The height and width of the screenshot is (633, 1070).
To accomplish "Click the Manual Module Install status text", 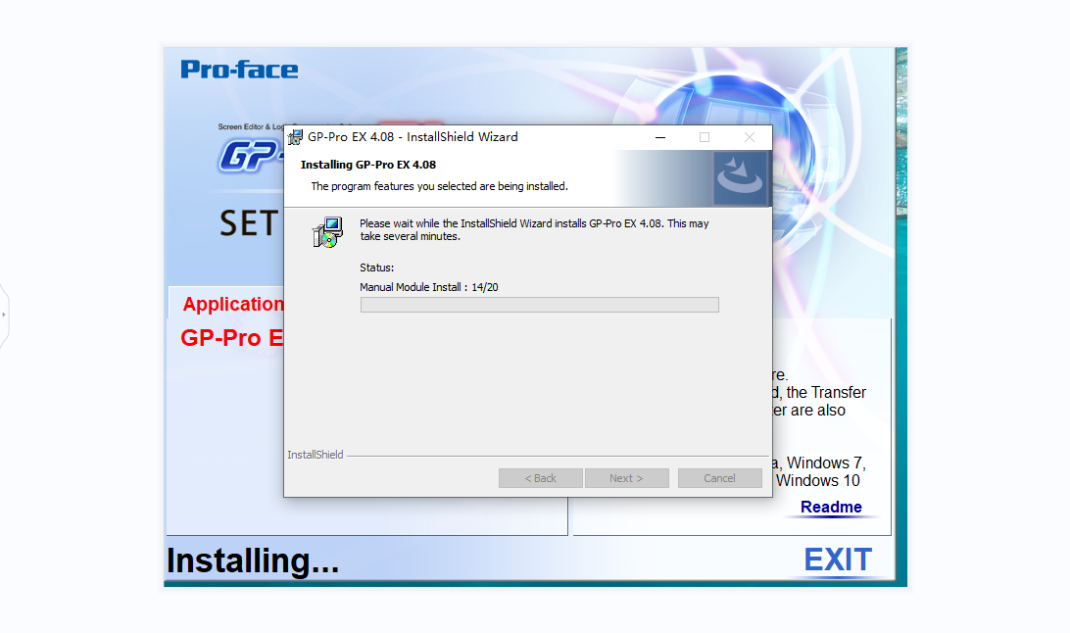I will (428, 287).
